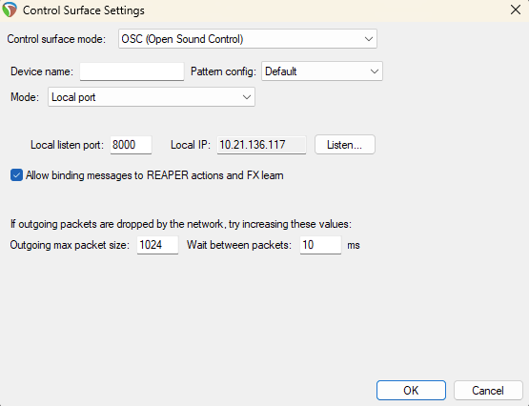Click the Mode dropdown chevron arrow
The height and width of the screenshot is (406, 529).
point(247,97)
